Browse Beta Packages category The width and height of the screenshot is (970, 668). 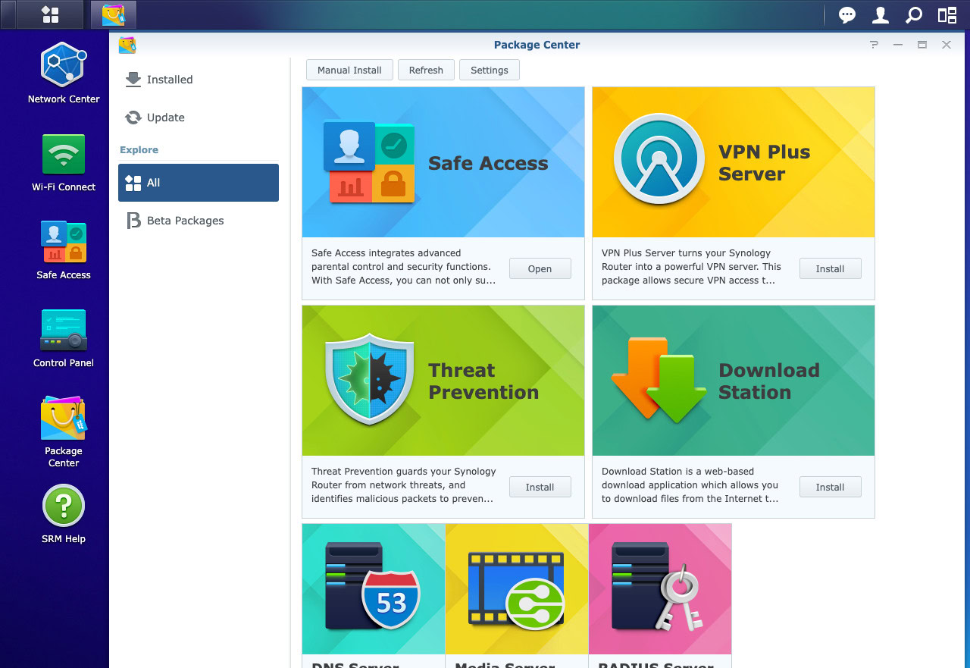(199, 221)
